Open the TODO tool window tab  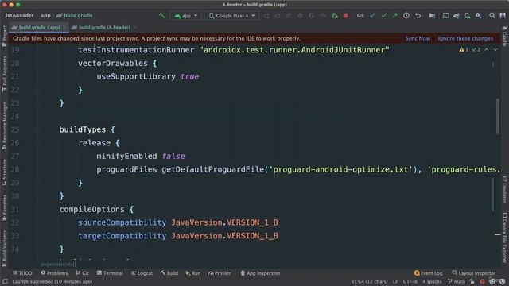(x=22, y=273)
